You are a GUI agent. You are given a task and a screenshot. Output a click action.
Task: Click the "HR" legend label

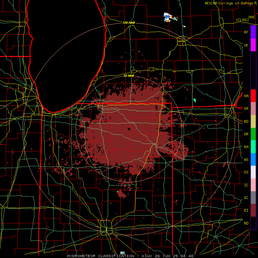click(246, 134)
